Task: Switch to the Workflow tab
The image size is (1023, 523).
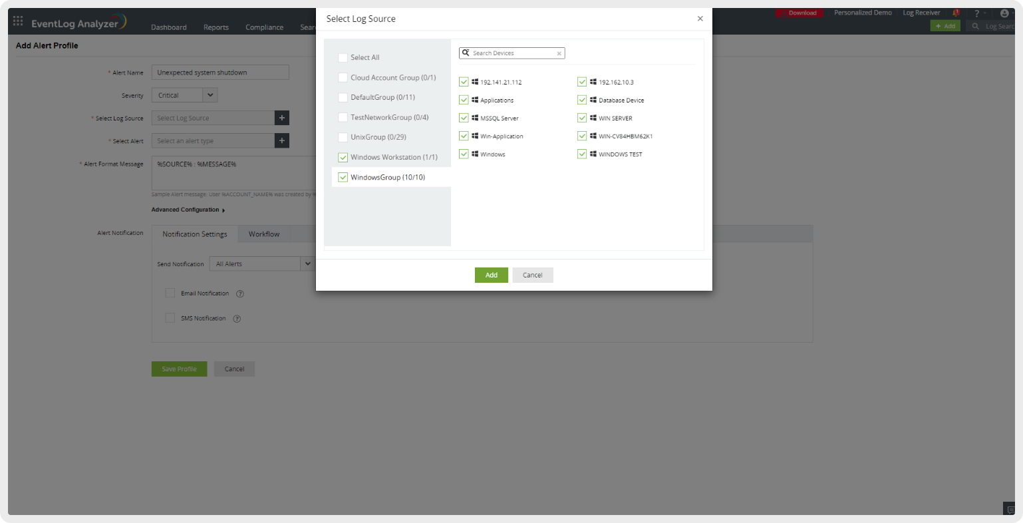Action: pyautogui.click(x=264, y=234)
